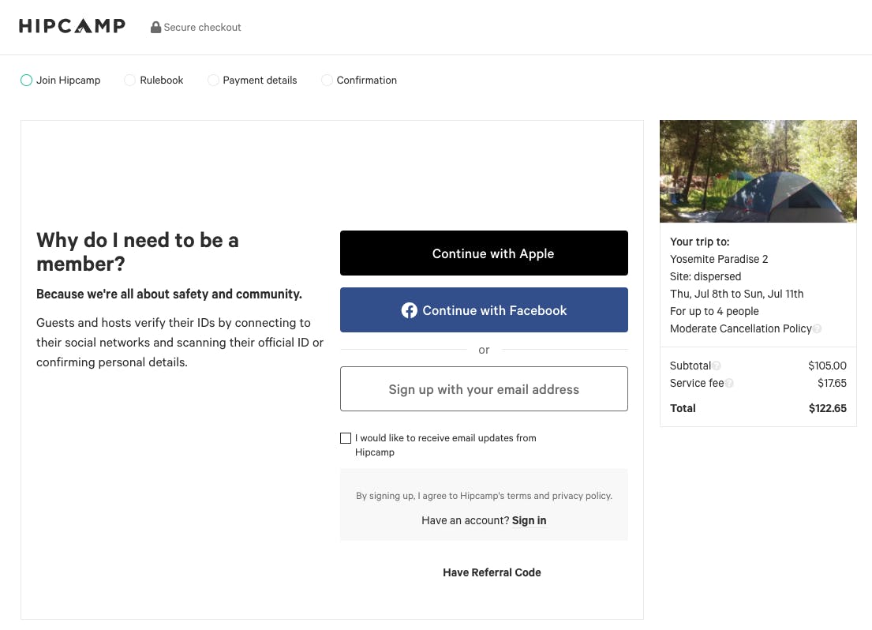Screen dimensions: 872x630
Task: Open the Service fee help tooltip icon
Action: (729, 383)
